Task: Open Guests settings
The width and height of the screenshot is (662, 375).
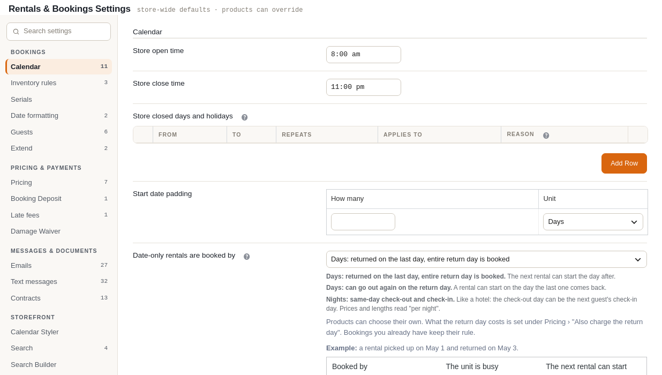Action: click(x=59, y=132)
